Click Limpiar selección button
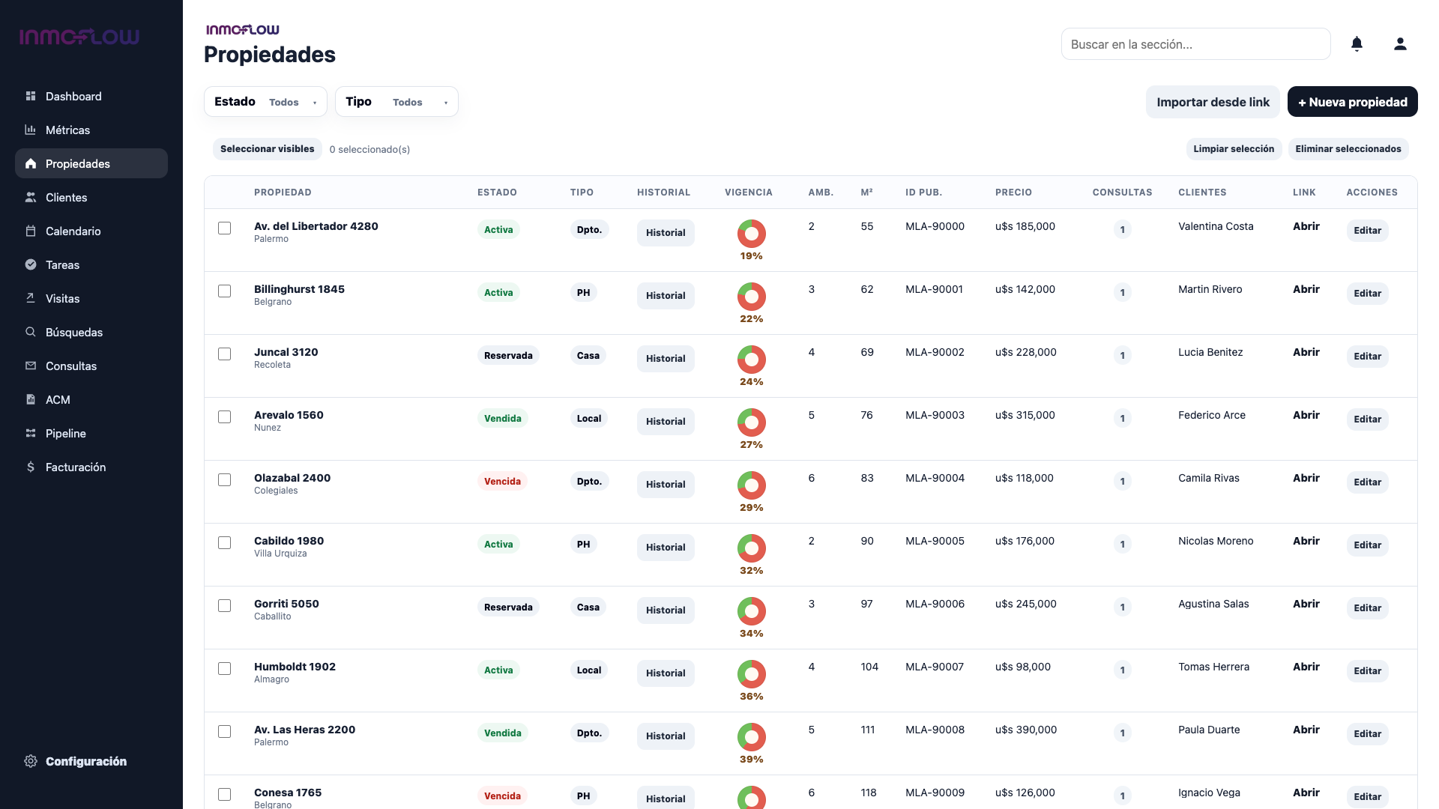Screen dimensions: 1439x809 [x=1234, y=149]
